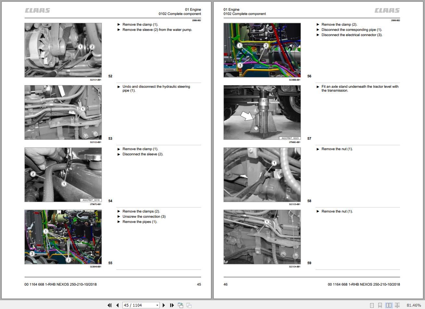Click the text 'Remove the clamps (2).'
425x309 pixels.
coord(141,211)
